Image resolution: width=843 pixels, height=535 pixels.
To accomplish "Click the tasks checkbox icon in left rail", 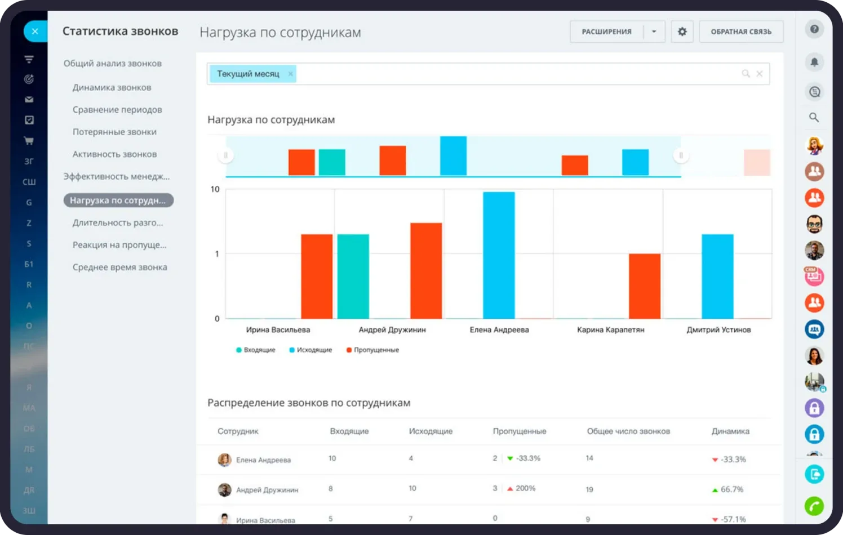I will (x=29, y=120).
